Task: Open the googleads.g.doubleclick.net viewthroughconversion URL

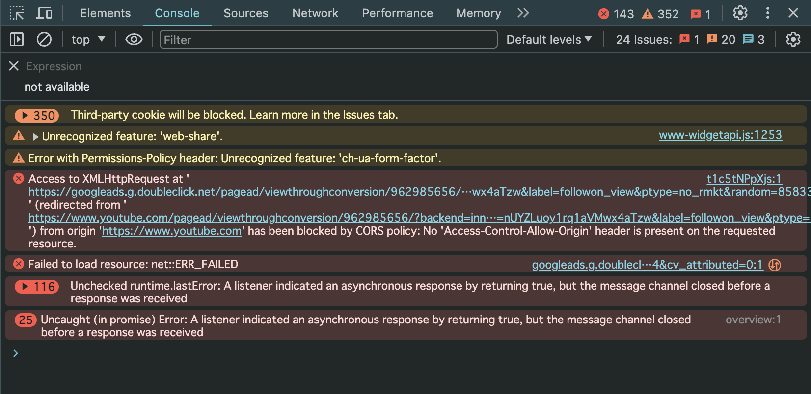Action: pyautogui.click(x=419, y=192)
